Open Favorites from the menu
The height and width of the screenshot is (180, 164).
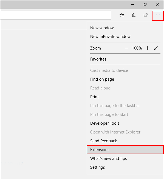pyautogui.click(x=125, y=59)
